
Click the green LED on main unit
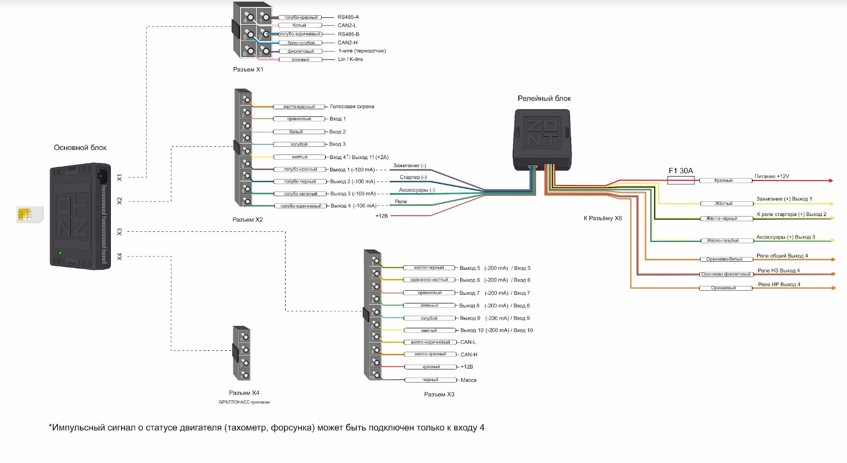point(60,253)
